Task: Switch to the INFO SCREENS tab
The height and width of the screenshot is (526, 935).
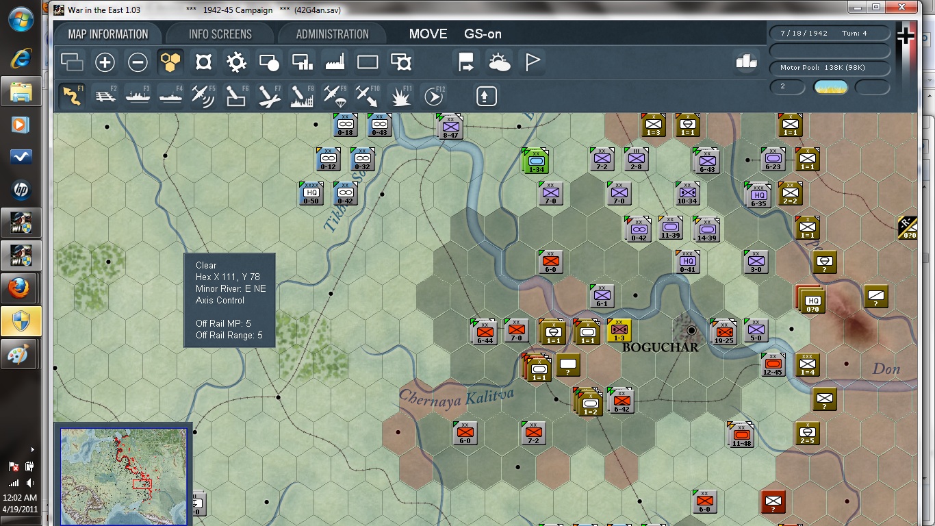Action: coord(220,34)
